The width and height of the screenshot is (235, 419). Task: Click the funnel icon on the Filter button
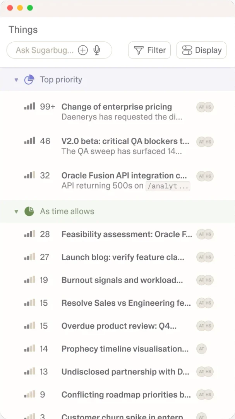pyautogui.click(x=139, y=50)
